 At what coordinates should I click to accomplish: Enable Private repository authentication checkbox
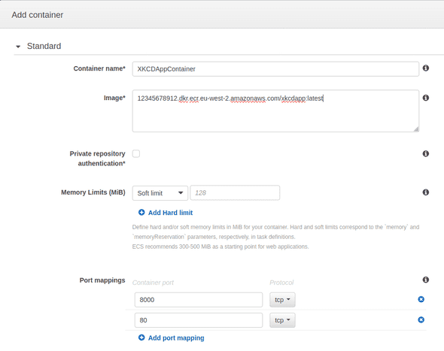pos(136,153)
